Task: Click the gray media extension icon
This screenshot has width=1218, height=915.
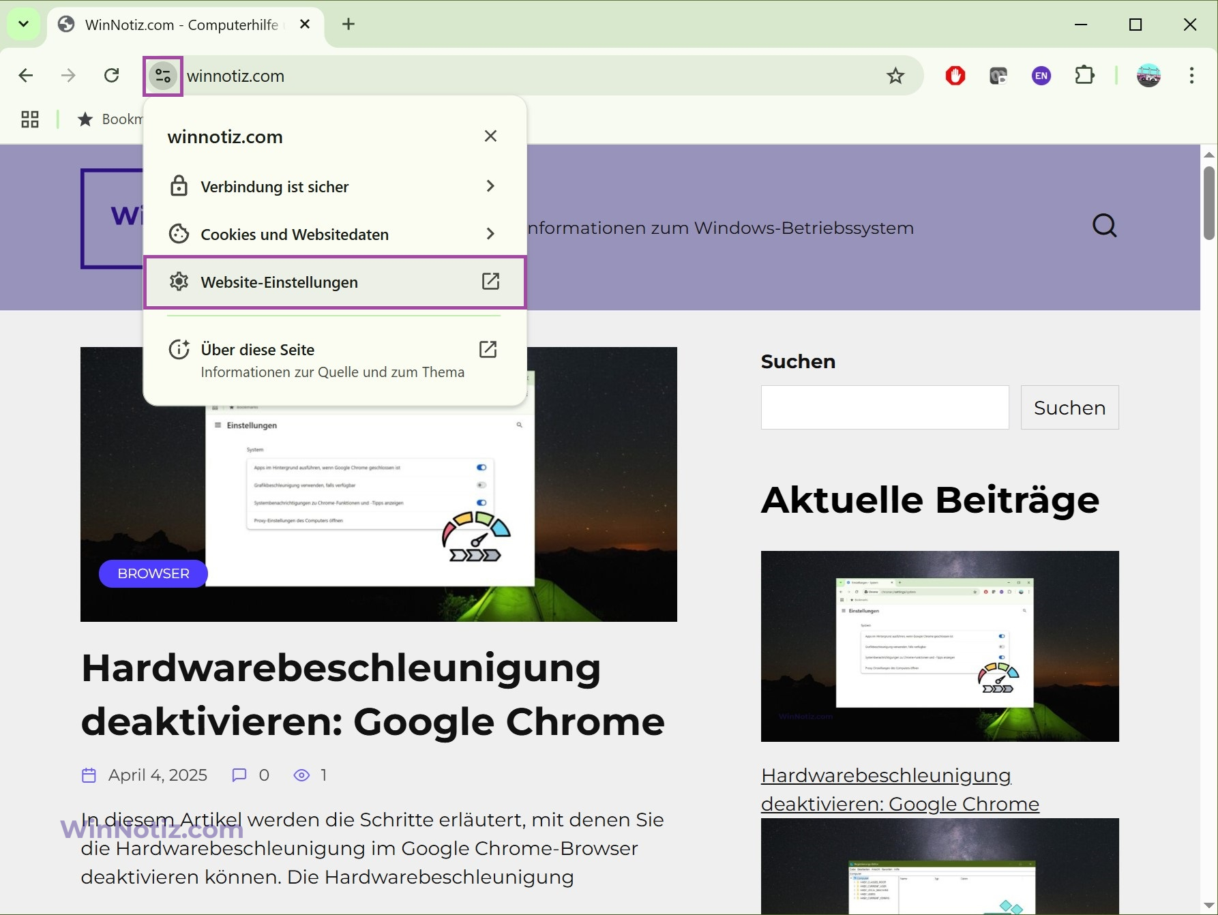Action: 998,76
